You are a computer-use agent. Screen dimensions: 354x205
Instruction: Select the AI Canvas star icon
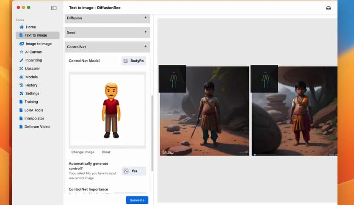coord(22,52)
